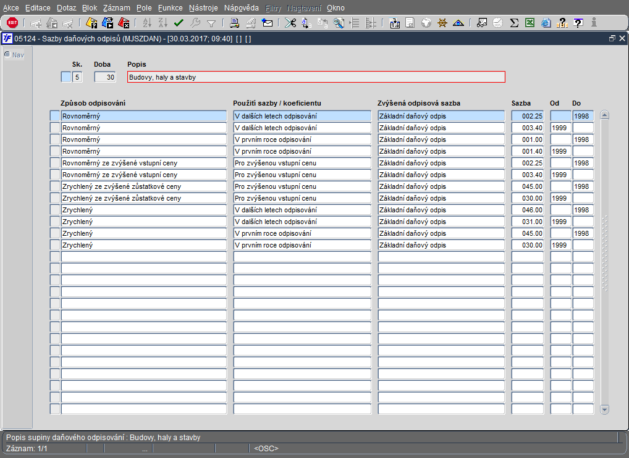Image resolution: width=629 pixels, height=458 pixels.
Task: Click the envelope mail icon
Action: pos(268,23)
